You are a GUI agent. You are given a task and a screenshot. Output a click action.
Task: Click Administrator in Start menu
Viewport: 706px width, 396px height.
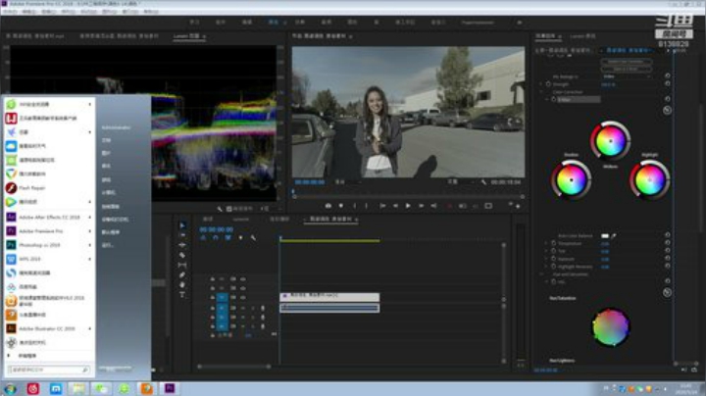(116, 127)
